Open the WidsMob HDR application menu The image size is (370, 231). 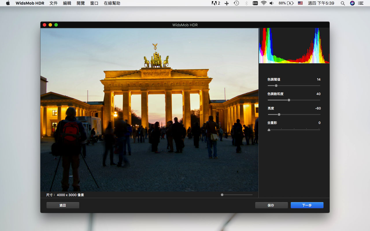(30, 3)
